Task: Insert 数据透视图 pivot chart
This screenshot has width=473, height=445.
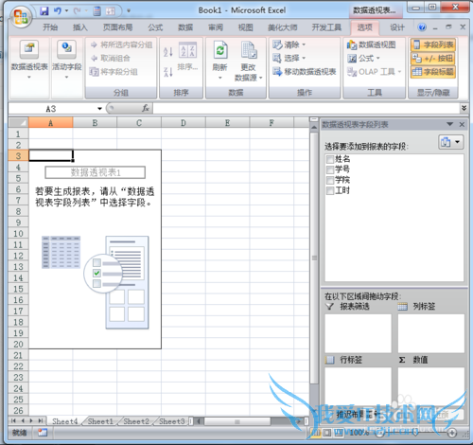Action: click(x=371, y=44)
